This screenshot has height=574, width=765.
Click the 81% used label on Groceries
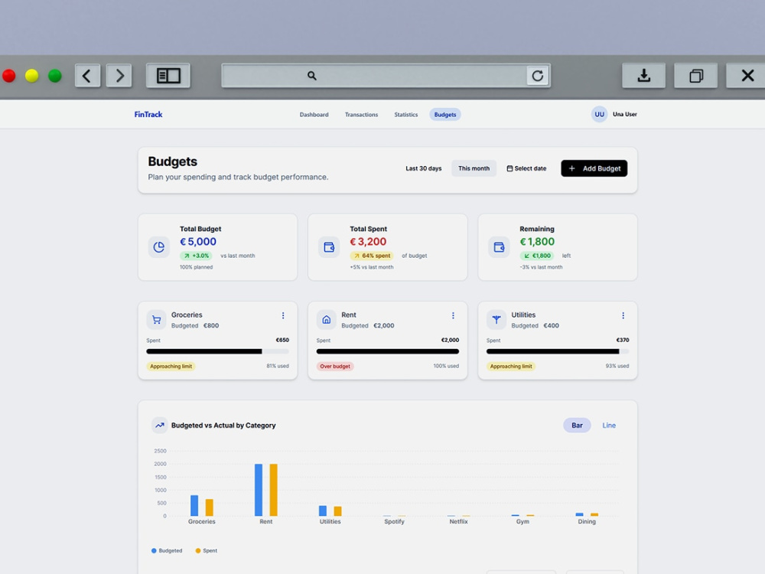point(278,366)
